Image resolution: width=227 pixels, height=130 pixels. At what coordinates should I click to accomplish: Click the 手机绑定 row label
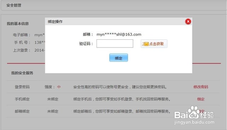pos(22,99)
